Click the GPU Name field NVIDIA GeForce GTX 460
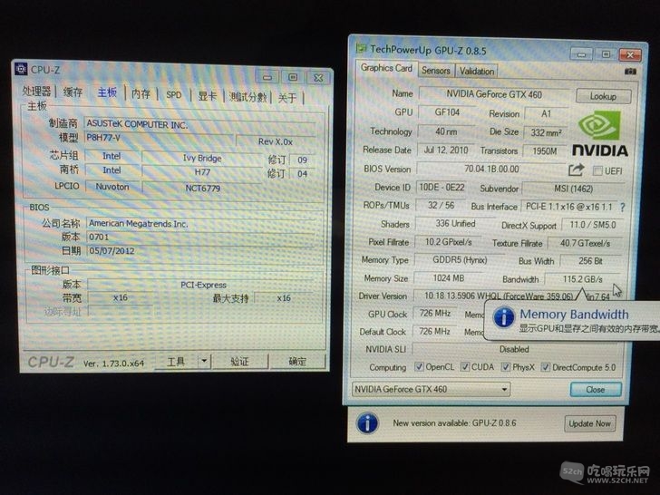 494,94
